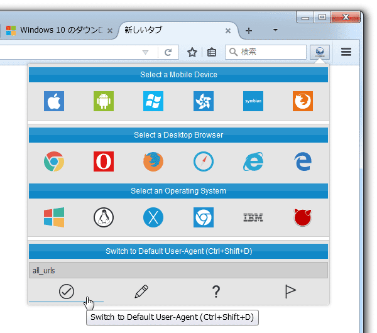Bookmark this page with the star icon
The width and height of the screenshot is (377, 333).
192,52
